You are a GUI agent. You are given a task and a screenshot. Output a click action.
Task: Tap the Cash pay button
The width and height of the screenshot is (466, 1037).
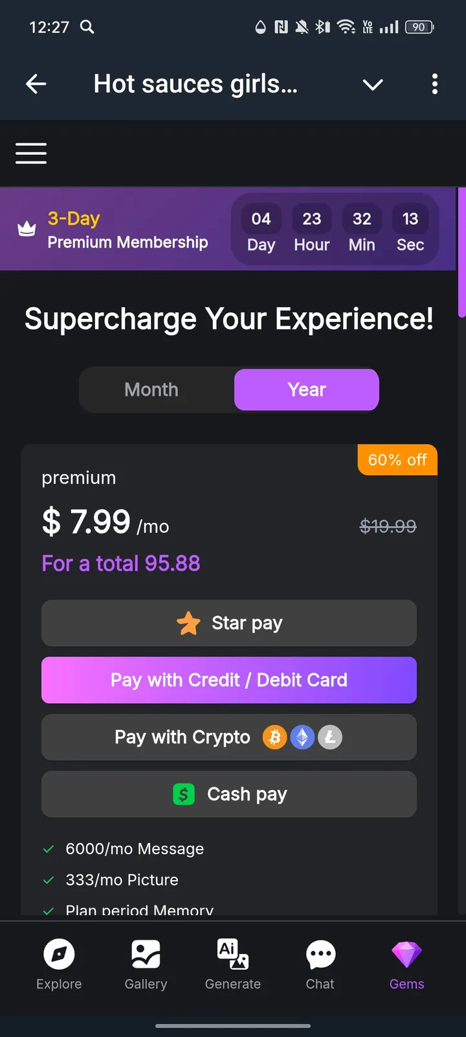coord(229,794)
